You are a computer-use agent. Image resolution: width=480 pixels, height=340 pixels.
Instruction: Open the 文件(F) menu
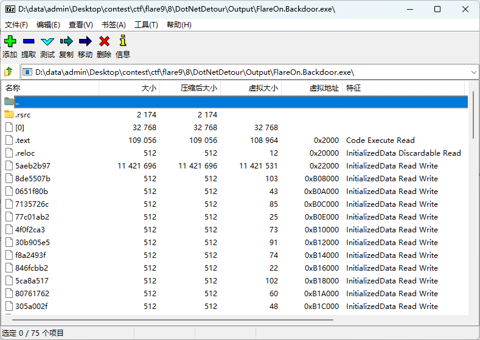[x=16, y=25]
